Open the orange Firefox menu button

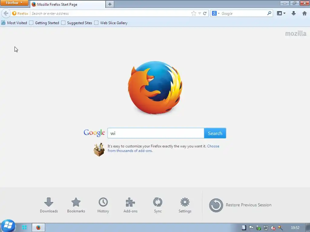click(14, 3)
